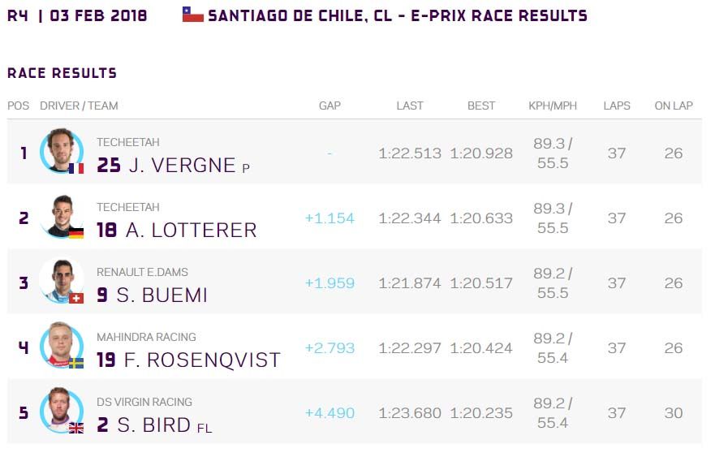
Task: Click S. Buemi's driver photo
Action: tap(61, 281)
